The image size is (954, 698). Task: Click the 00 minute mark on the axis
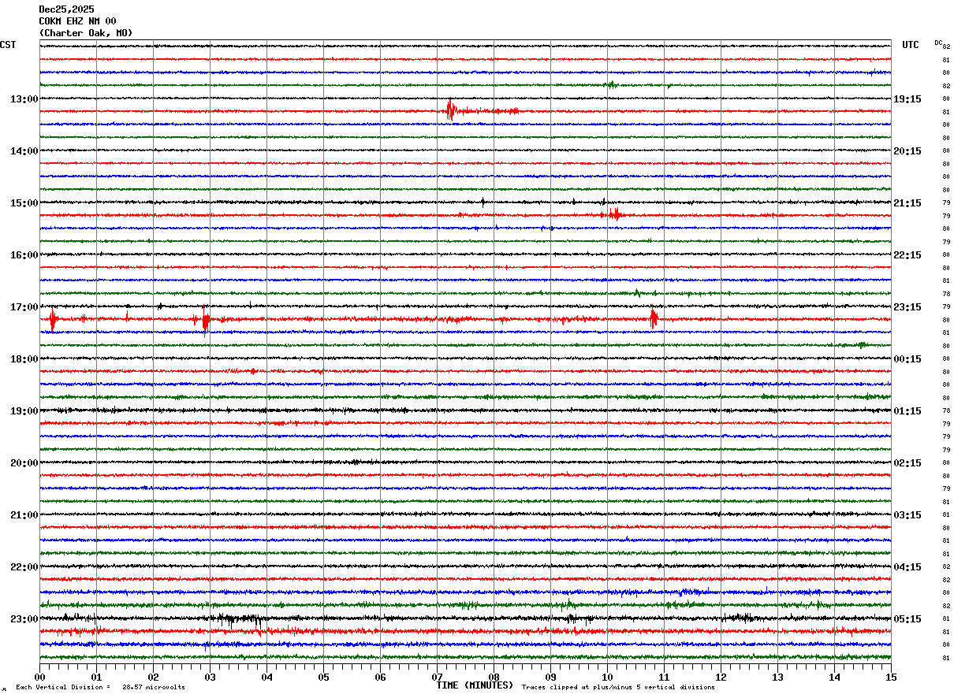tap(40, 677)
